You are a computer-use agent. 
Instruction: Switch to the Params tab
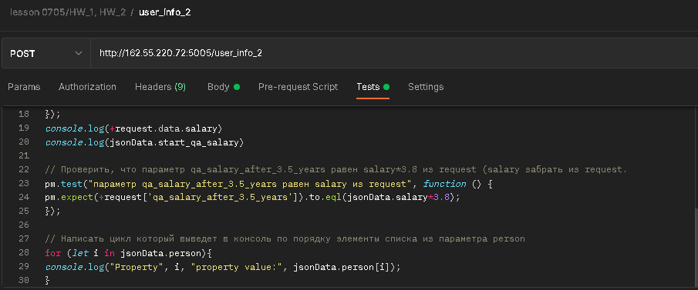tap(24, 87)
